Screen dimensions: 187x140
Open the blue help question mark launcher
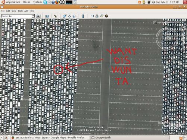(x=53, y=2)
